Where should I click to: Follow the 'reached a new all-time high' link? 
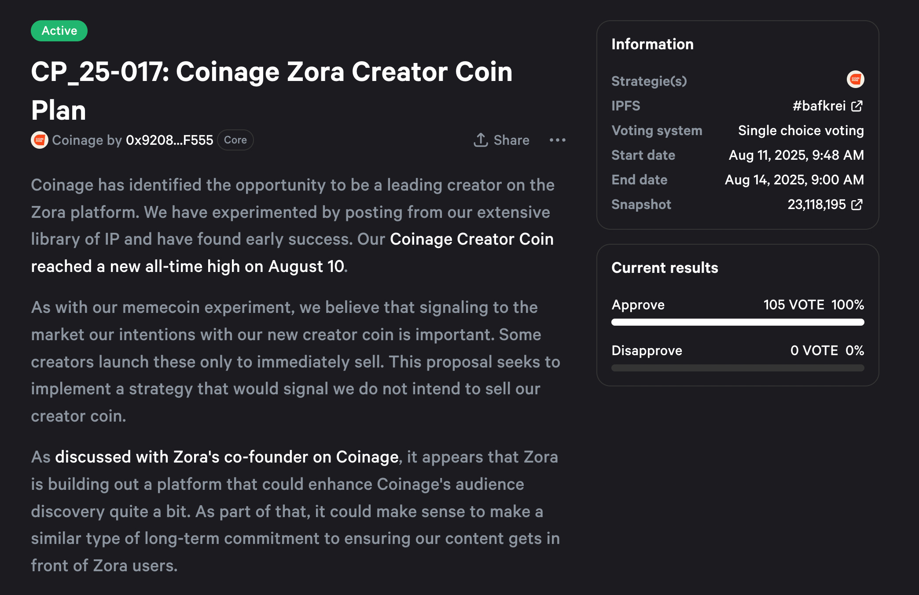(187, 266)
